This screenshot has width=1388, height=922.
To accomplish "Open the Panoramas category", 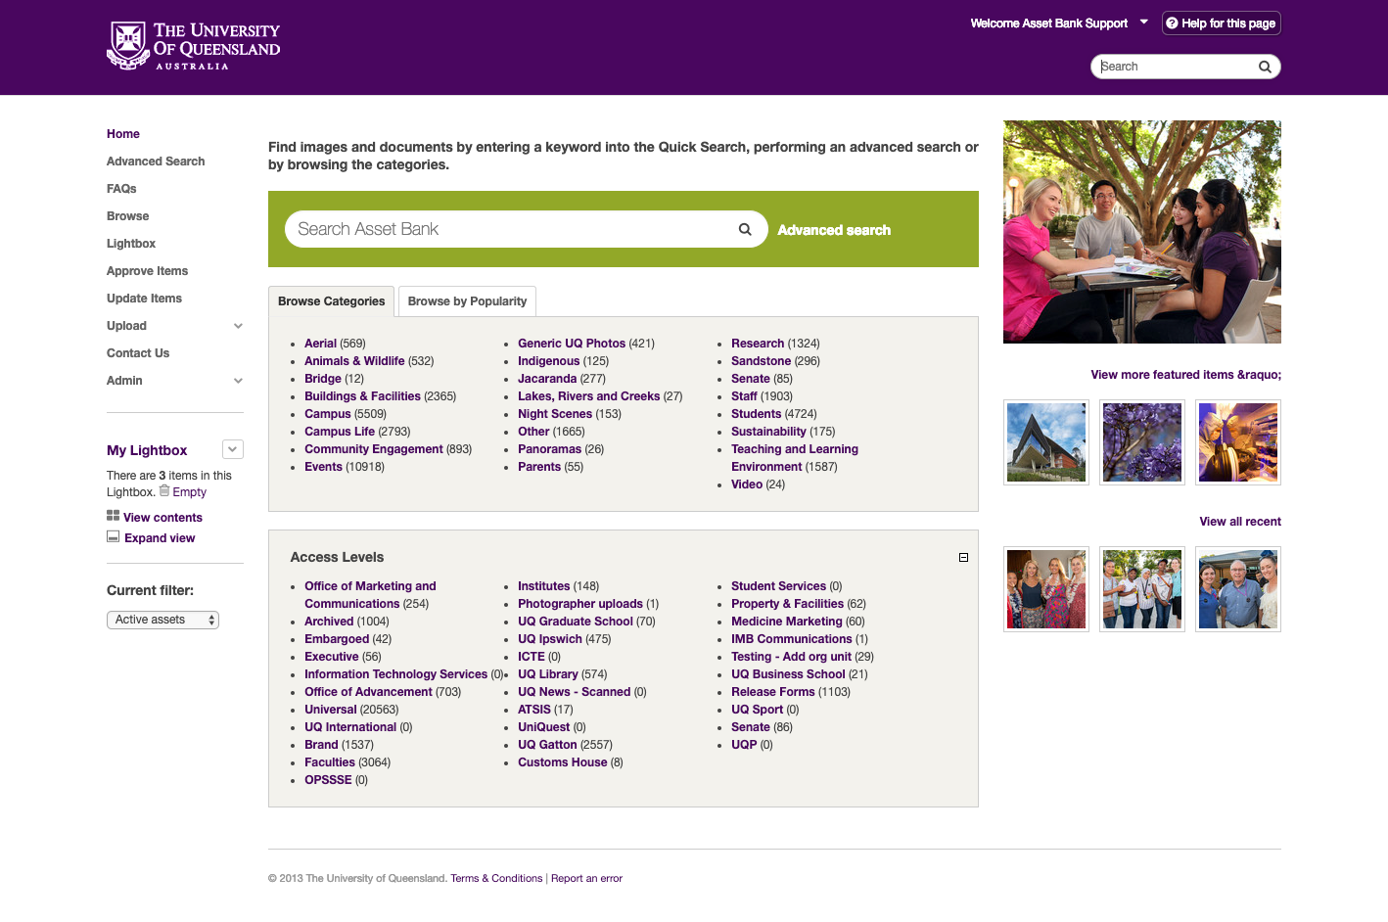I will click(549, 449).
